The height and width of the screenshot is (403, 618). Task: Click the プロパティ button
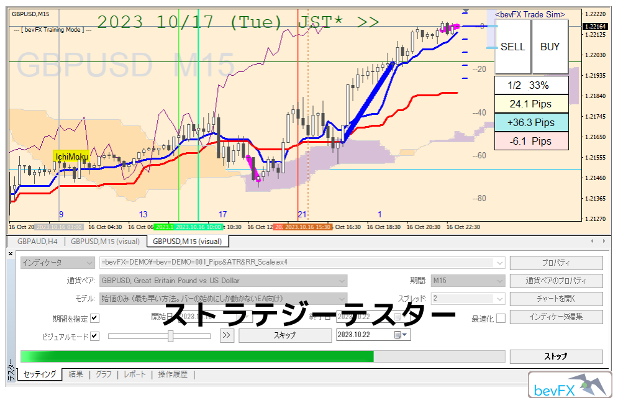pyautogui.click(x=556, y=263)
